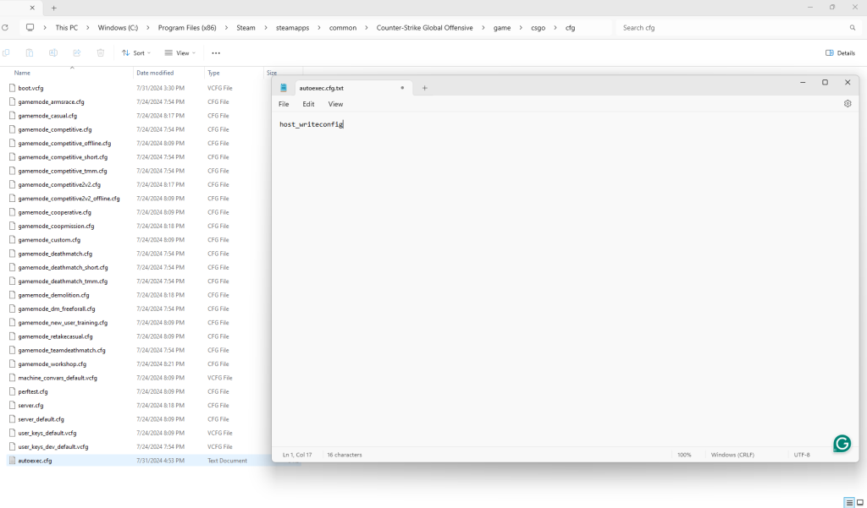Rename the selected file via toolbar icon

(52, 52)
